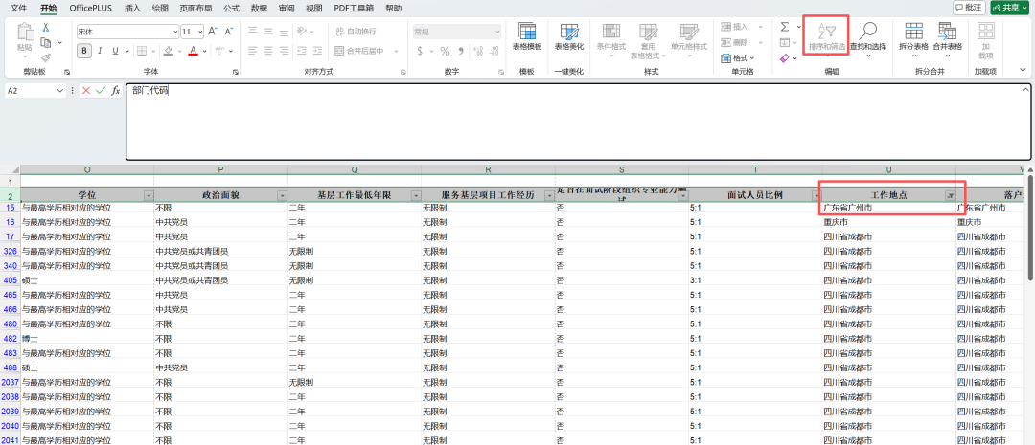1035x445 pixels.
Task: Click the increase decimal places icon
Action: (477, 51)
